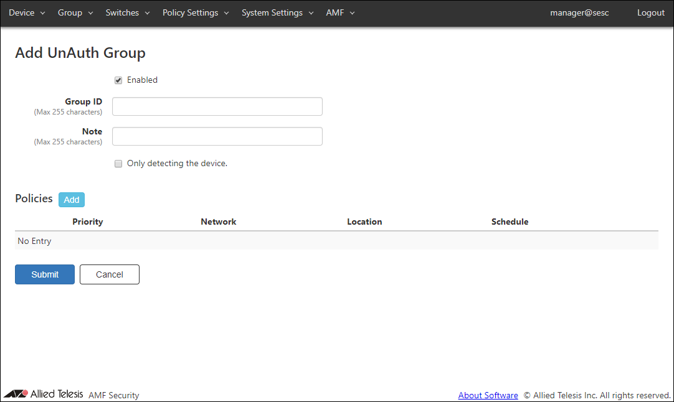Expand the AMF menu

tap(339, 13)
